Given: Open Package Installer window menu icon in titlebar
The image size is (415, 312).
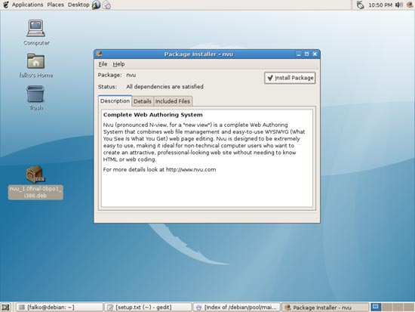Looking at the screenshot, I should [100, 54].
